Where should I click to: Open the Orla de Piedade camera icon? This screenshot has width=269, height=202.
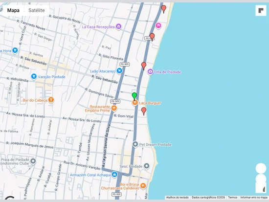[x=150, y=71]
